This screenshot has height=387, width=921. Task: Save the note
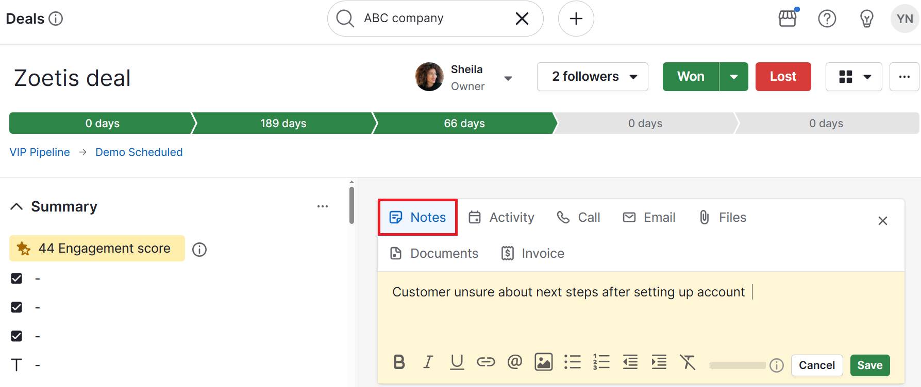click(870, 365)
